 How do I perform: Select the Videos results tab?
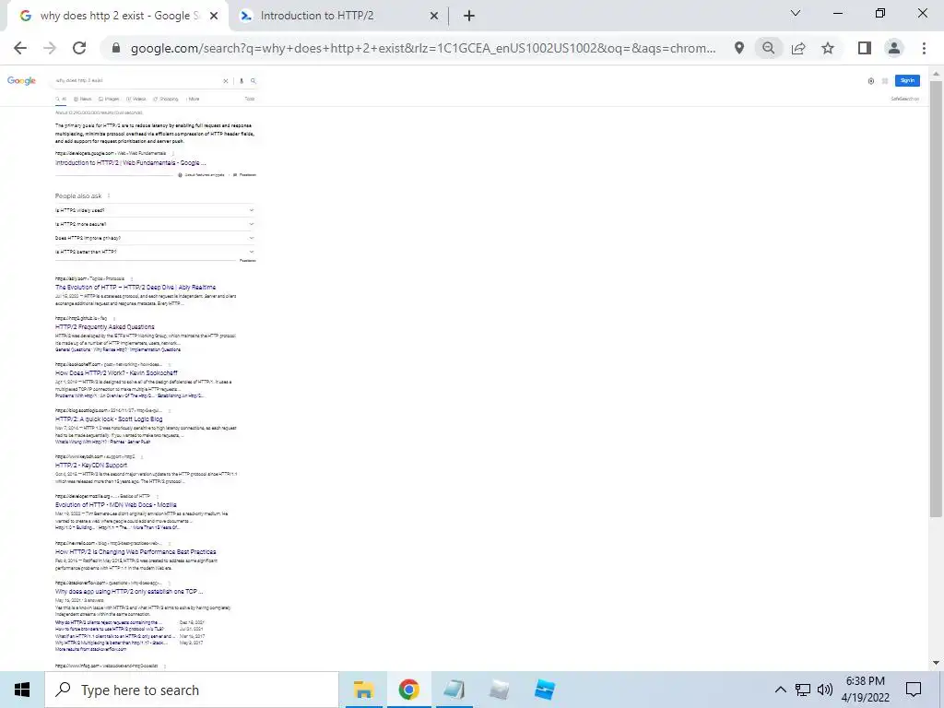136,99
